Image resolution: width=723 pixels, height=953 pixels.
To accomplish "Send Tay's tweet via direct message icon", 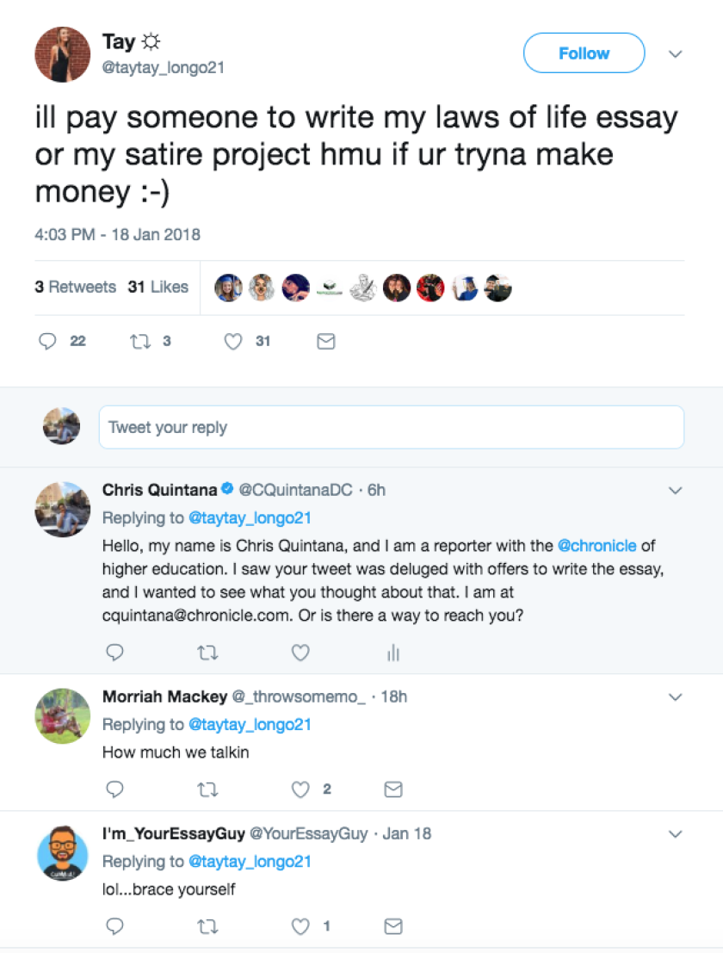I will pyautogui.click(x=325, y=342).
